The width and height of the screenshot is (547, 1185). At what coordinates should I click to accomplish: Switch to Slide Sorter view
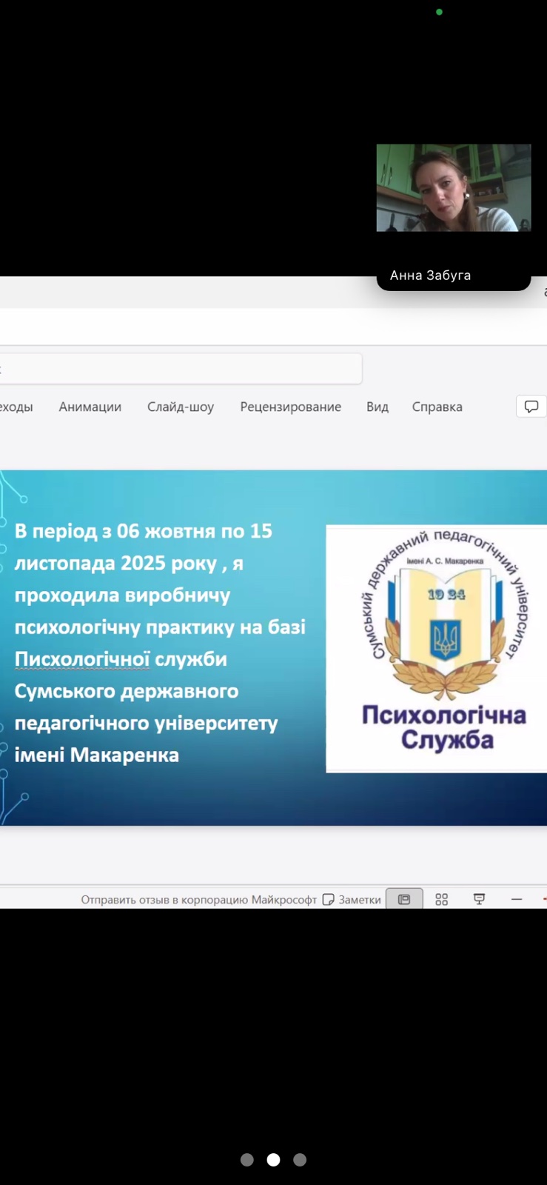coord(442,899)
